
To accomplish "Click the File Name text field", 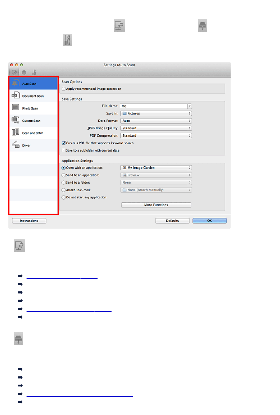I will point(154,106).
